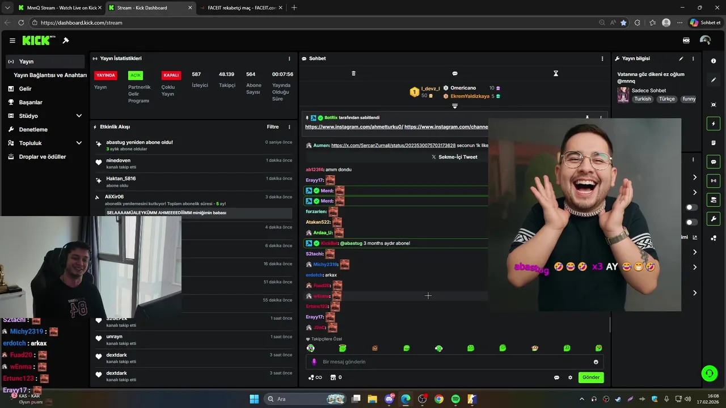Click the pencil icon in the right sidebar
The height and width of the screenshot is (408, 726).
[x=714, y=80]
